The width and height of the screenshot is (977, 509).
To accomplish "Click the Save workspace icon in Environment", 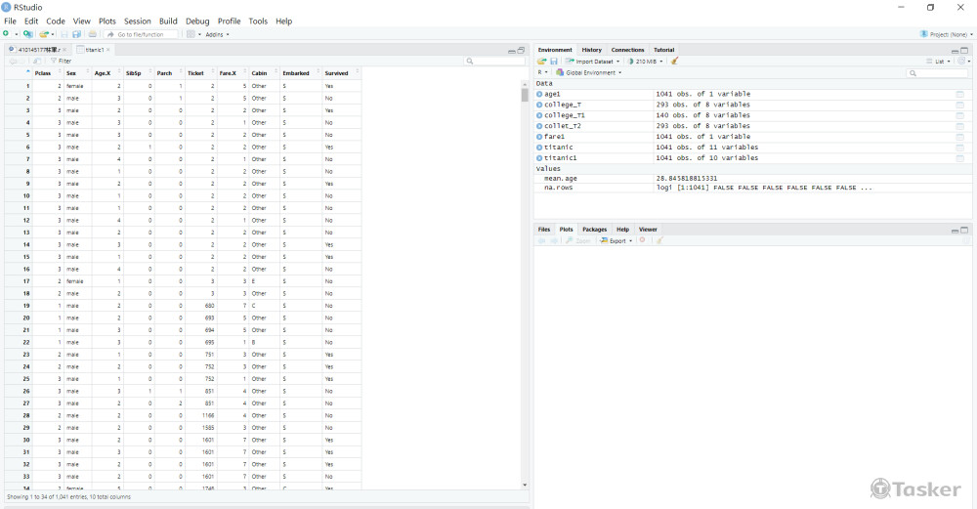I will pos(554,62).
